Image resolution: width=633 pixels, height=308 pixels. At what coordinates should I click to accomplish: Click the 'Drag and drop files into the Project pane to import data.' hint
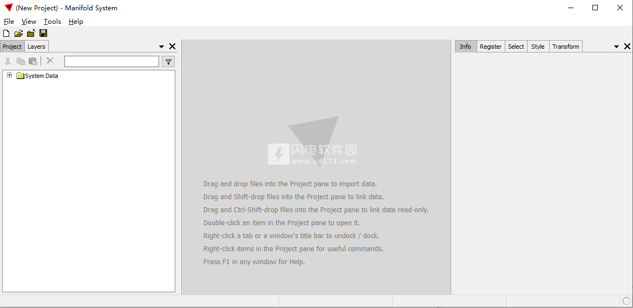click(x=290, y=184)
